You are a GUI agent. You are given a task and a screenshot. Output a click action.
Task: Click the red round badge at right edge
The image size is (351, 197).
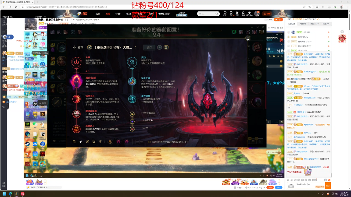coord(342,38)
